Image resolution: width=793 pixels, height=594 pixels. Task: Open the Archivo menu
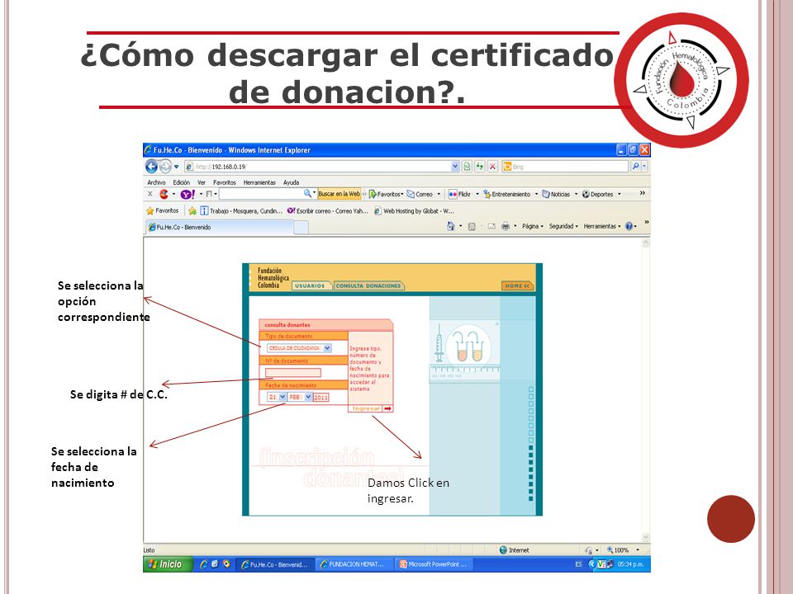[x=156, y=182]
